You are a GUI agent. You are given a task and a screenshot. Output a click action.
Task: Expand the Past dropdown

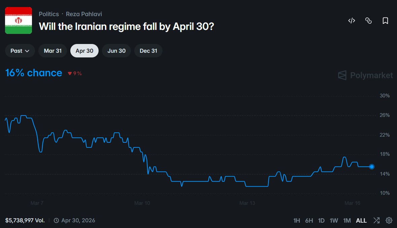click(20, 51)
